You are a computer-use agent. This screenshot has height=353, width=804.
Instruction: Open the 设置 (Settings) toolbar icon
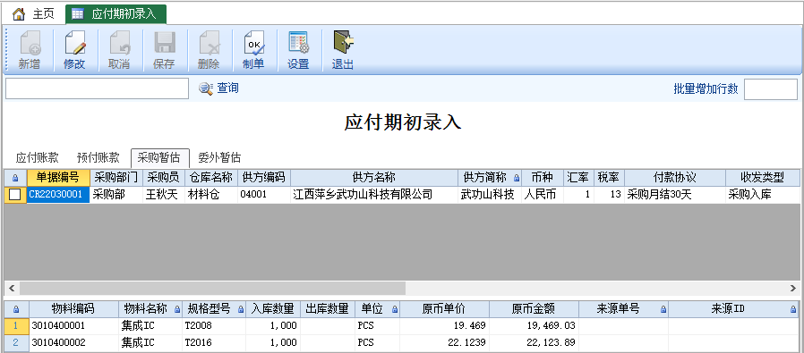(x=298, y=43)
